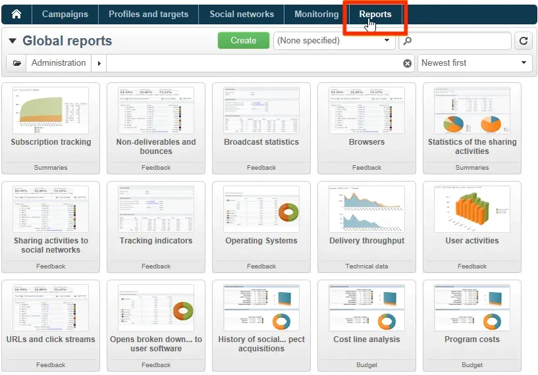Expand the Administration folder path arrow
The height and width of the screenshot is (375, 538).
(99, 63)
